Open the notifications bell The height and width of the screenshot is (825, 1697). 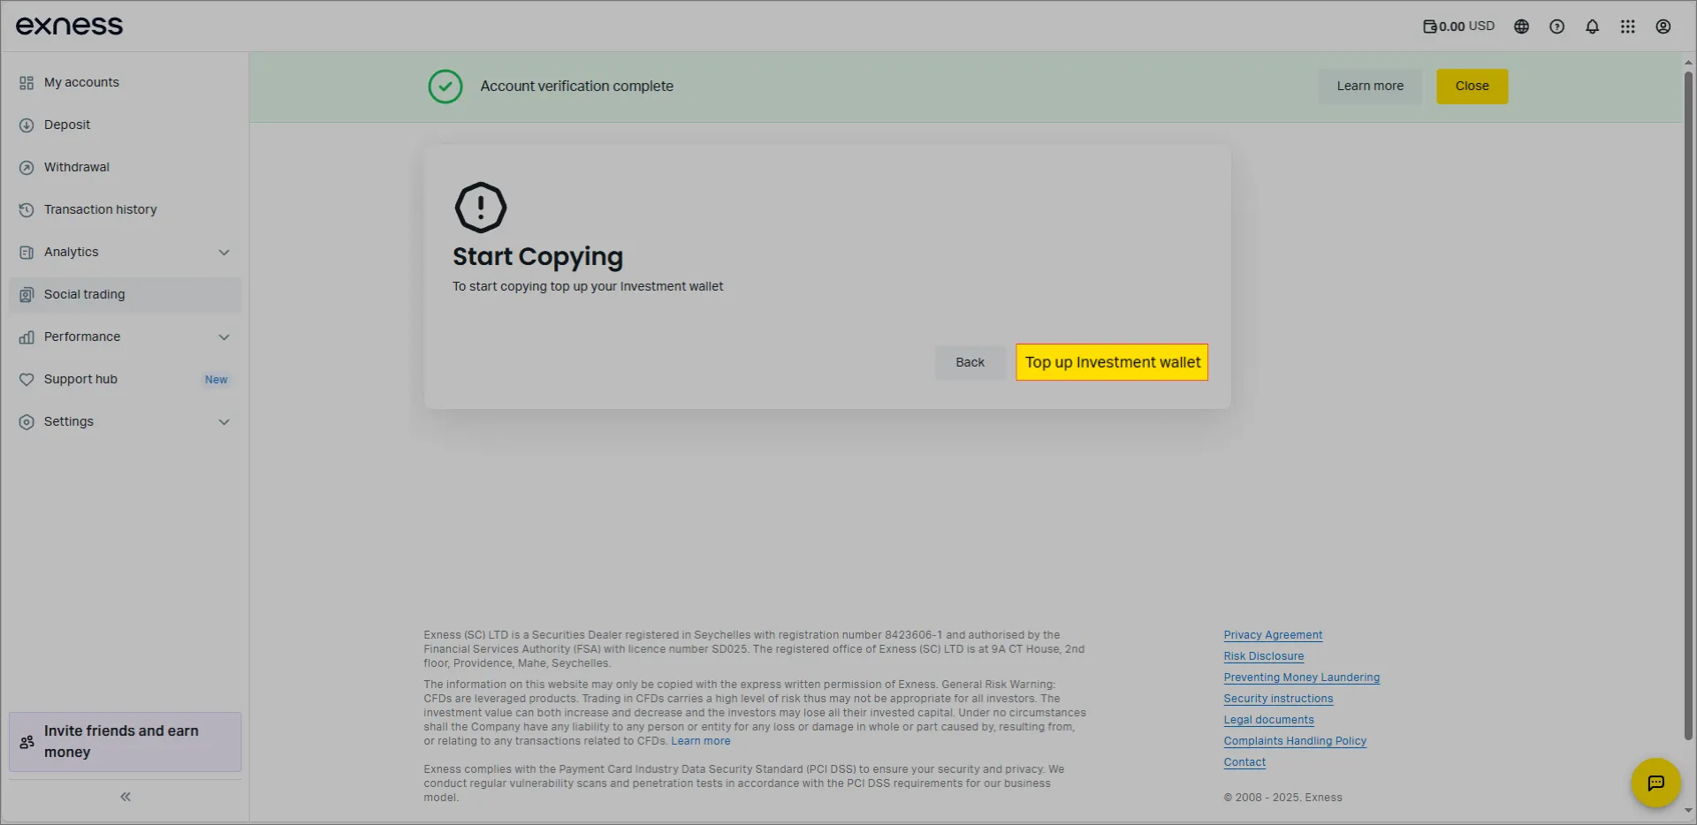pyautogui.click(x=1592, y=26)
